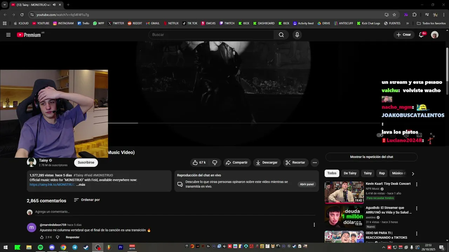The width and height of the screenshot is (449, 252).
Task: Mute the tab via speaker icon
Action: [x=54, y=5]
